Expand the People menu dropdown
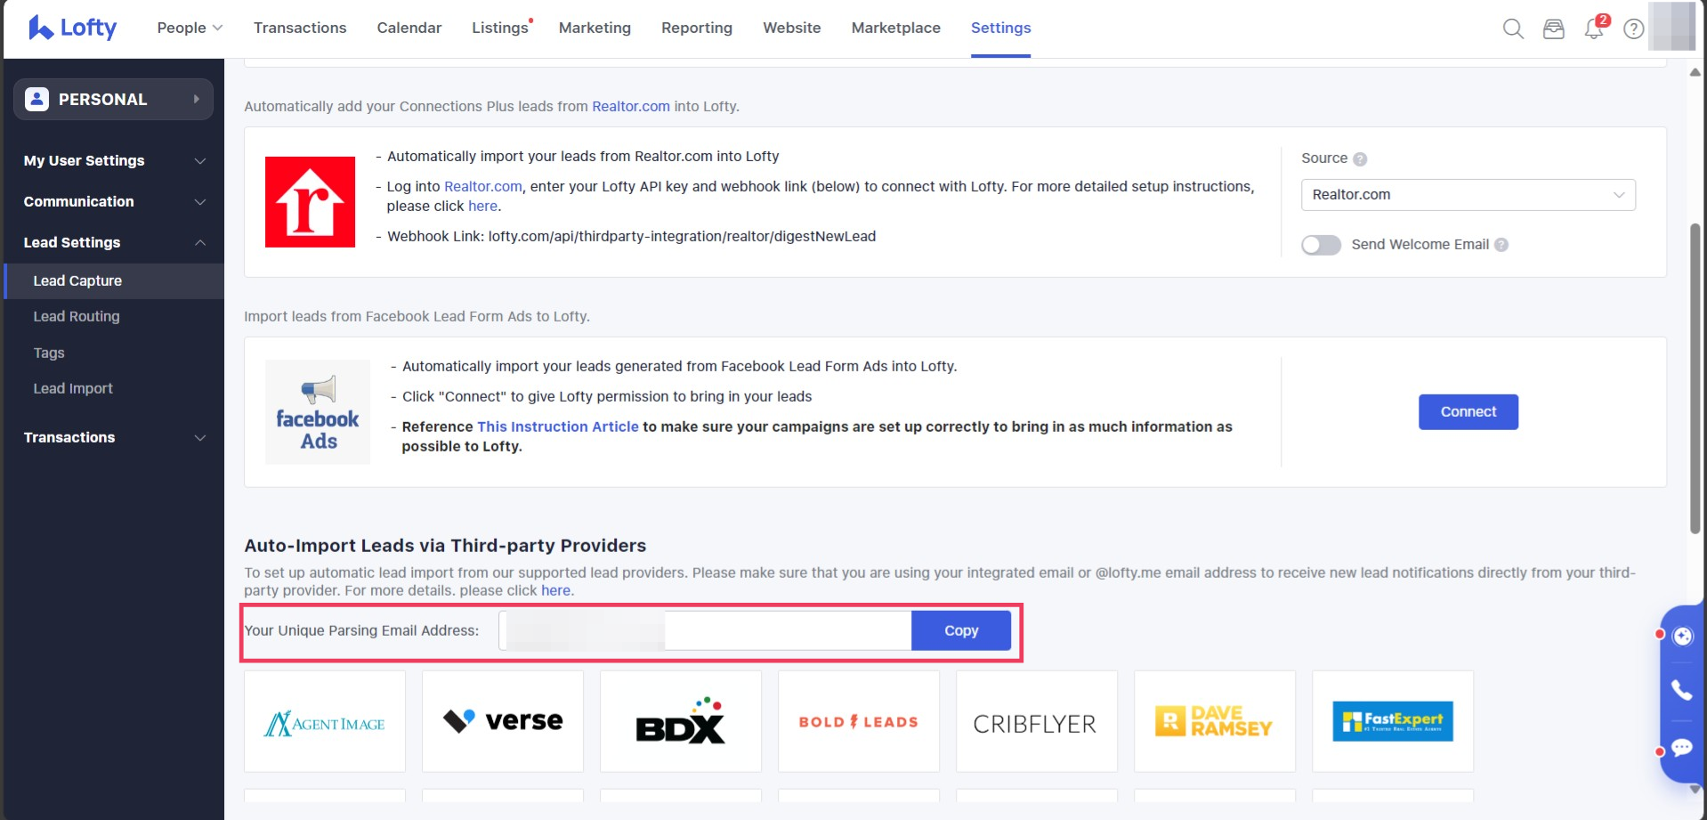1707x820 pixels. (x=190, y=28)
